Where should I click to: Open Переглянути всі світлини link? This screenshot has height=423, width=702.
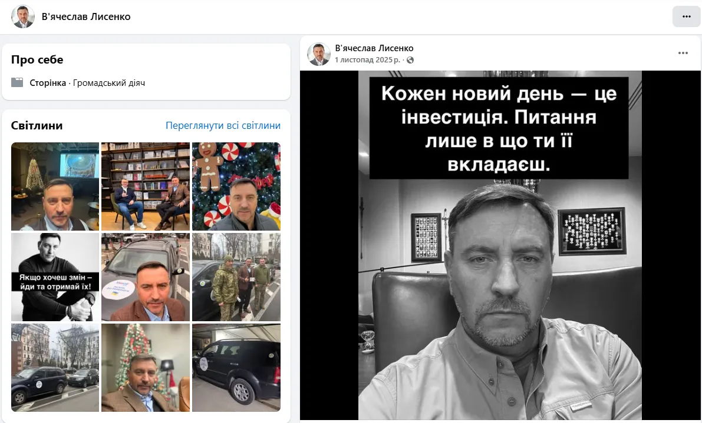223,125
